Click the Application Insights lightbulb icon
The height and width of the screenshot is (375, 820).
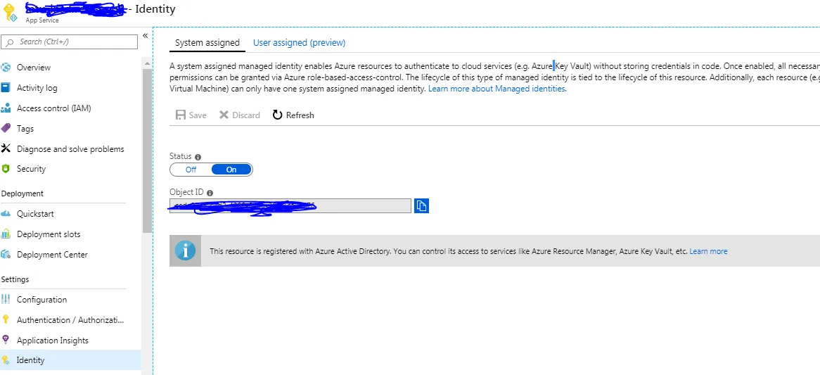click(x=6, y=340)
